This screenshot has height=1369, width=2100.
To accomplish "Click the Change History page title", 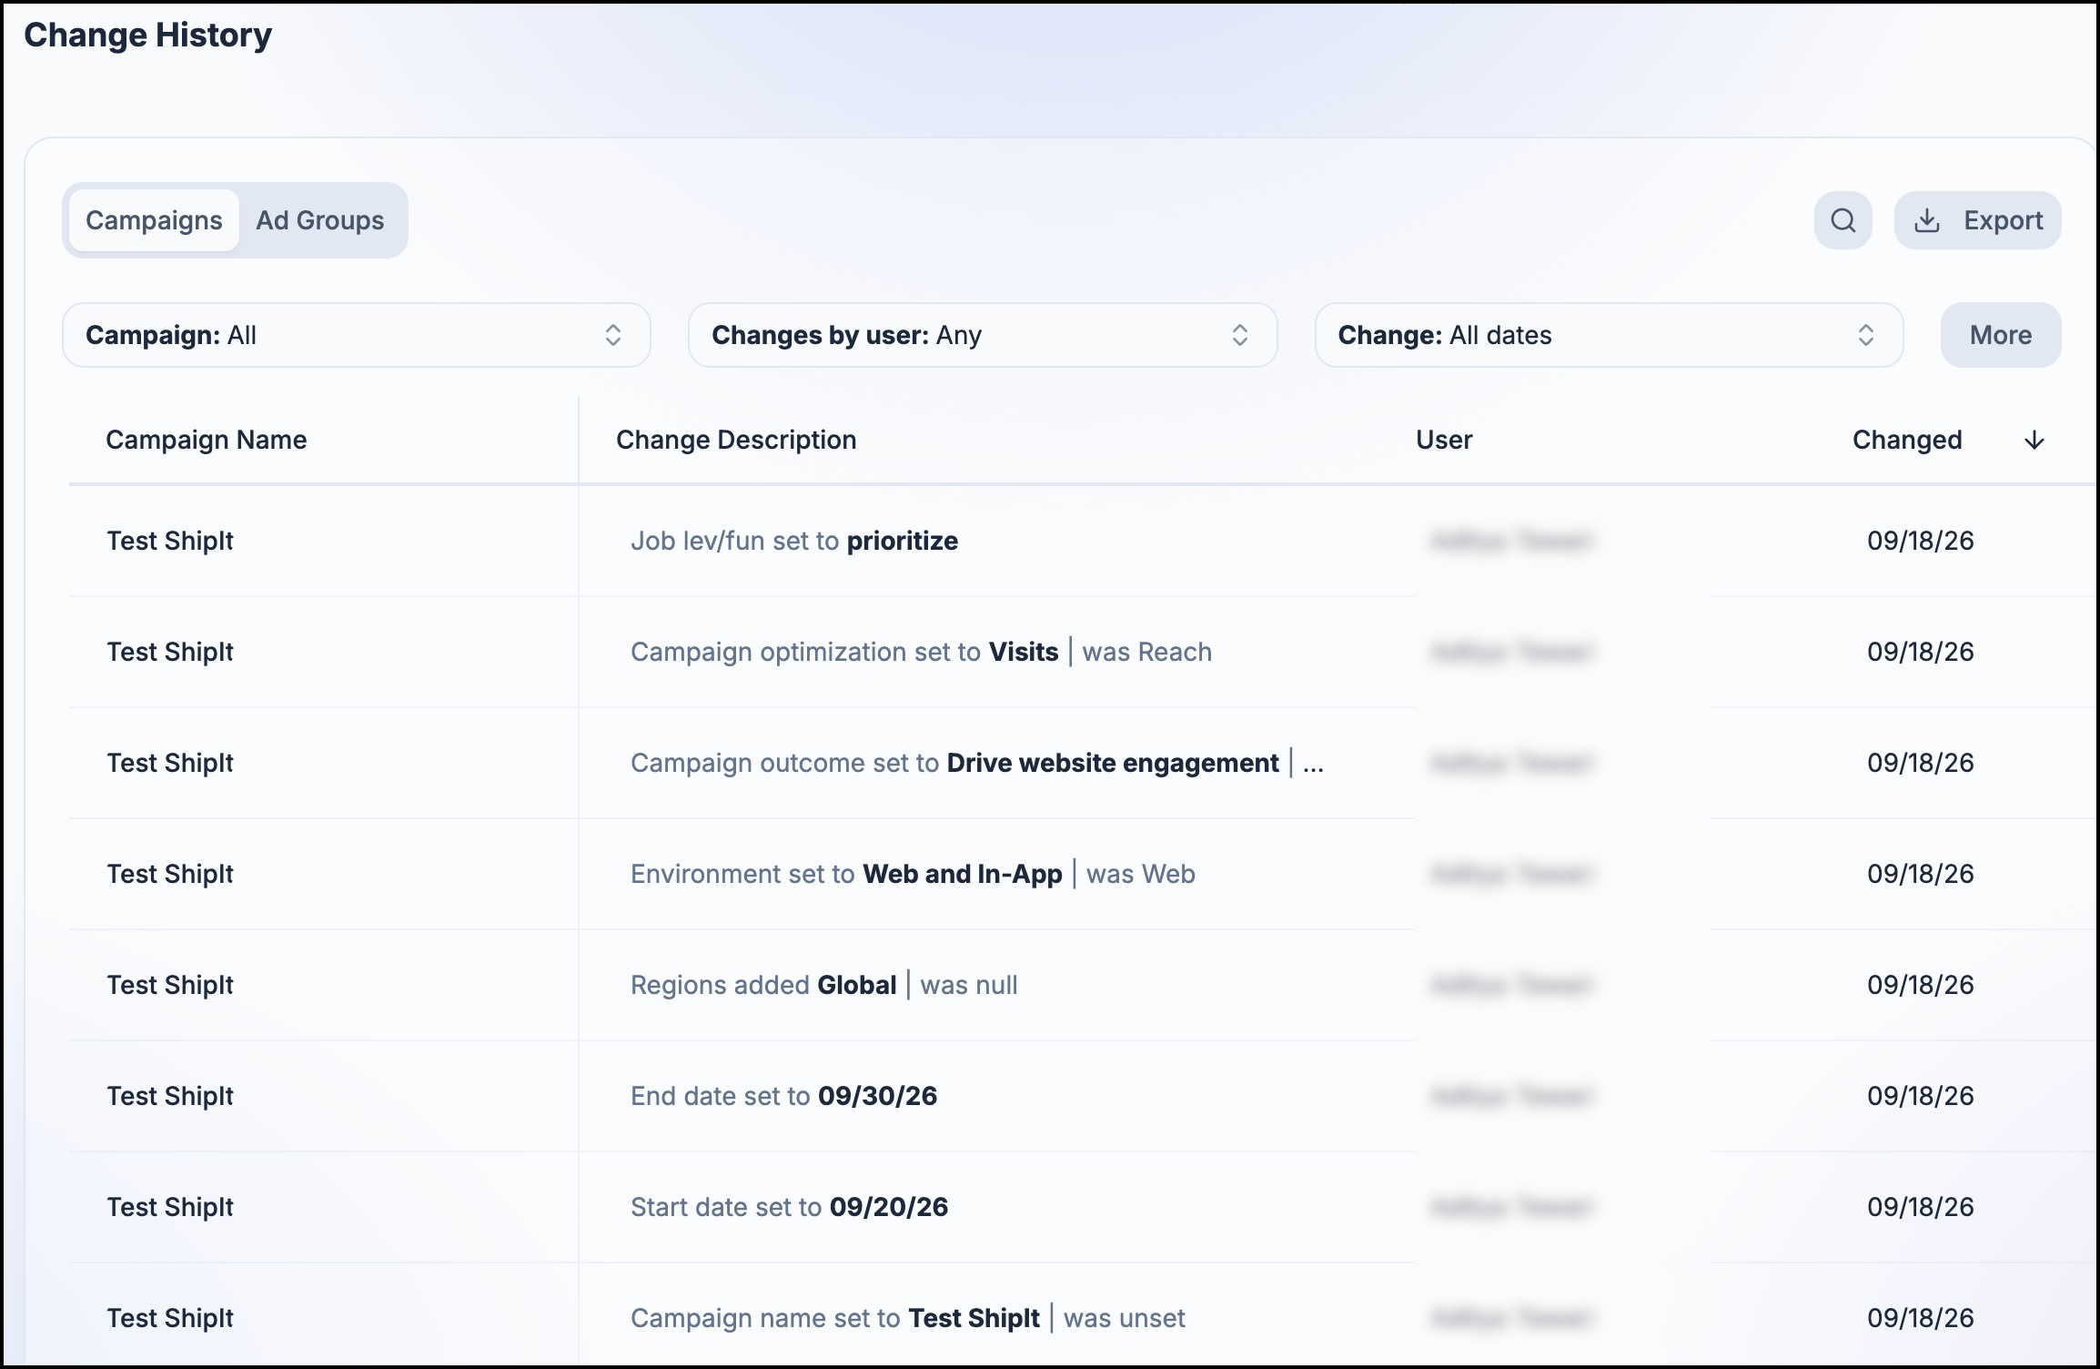I will [147, 35].
